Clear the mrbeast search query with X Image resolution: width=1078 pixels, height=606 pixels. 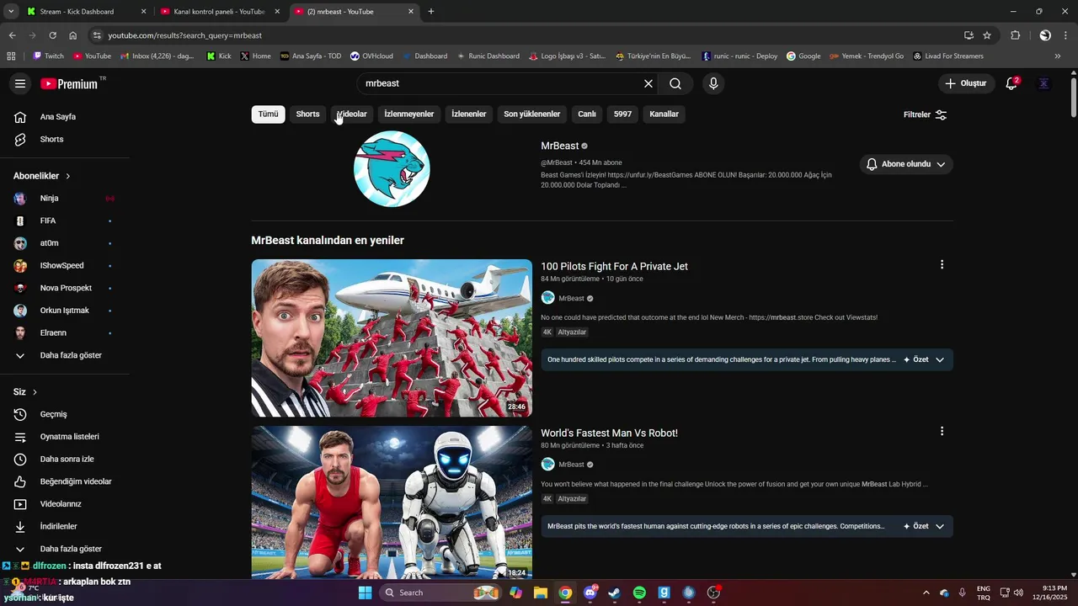click(648, 83)
